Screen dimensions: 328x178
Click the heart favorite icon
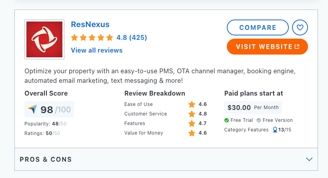tap(300, 27)
